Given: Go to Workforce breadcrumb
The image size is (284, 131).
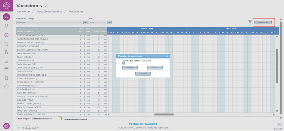Looking at the screenshot, I should (x=23, y=12).
